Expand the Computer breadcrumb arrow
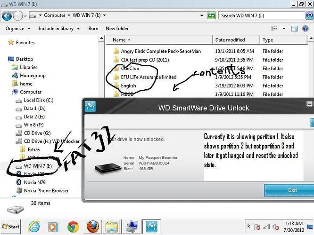Viewport: 314px width, 235px height. 69,16
